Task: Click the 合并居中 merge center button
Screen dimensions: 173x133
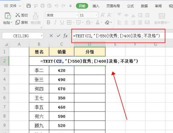Action: (x=162, y=19)
